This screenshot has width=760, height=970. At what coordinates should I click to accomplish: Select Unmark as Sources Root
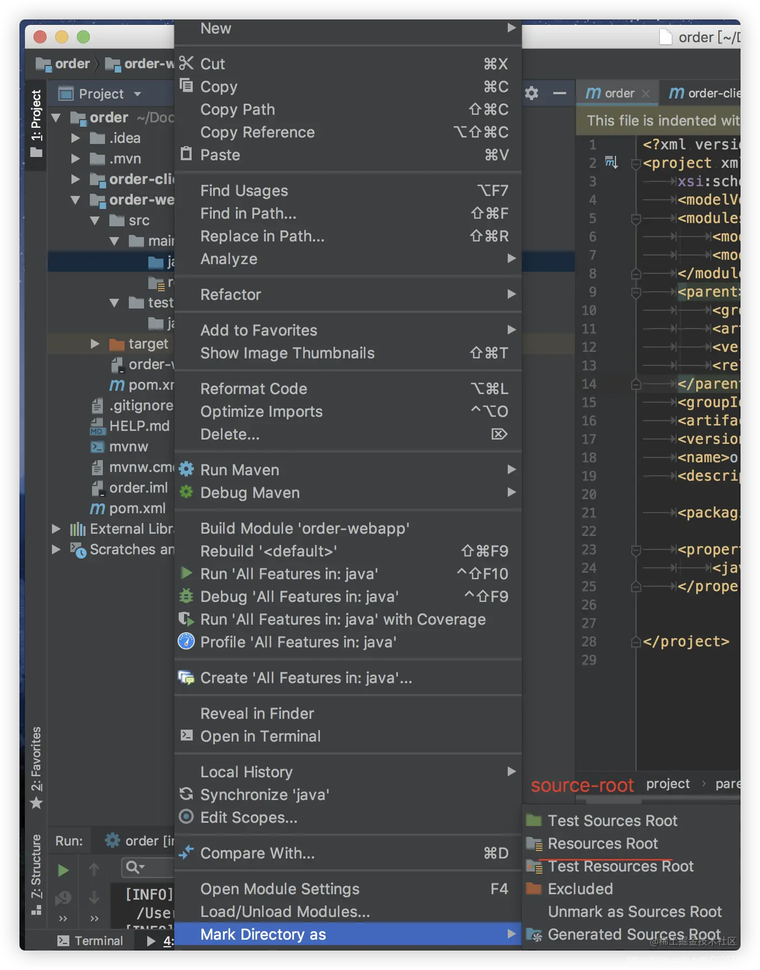[632, 912]
